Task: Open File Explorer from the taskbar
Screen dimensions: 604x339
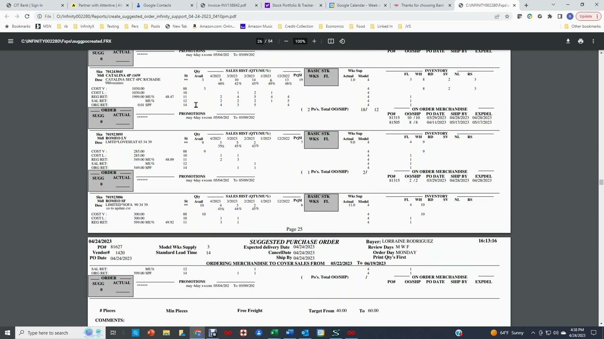Action: (x=167, y=333)
